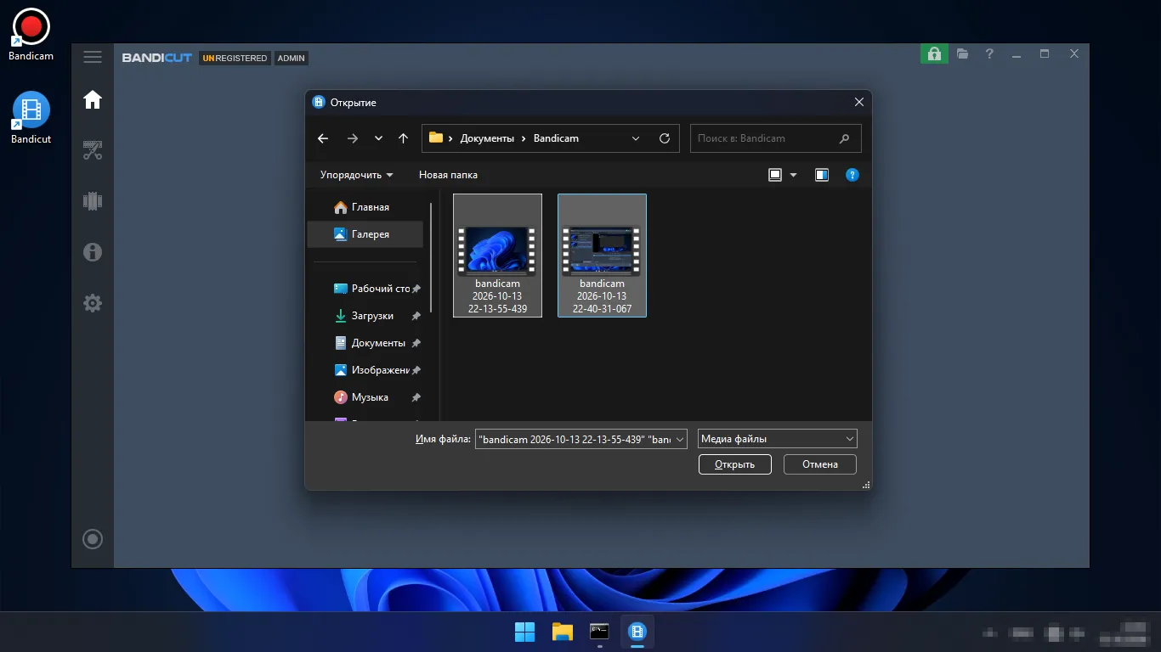Show Bandicut information icon
1161x652 pixels.
[93, 252]
